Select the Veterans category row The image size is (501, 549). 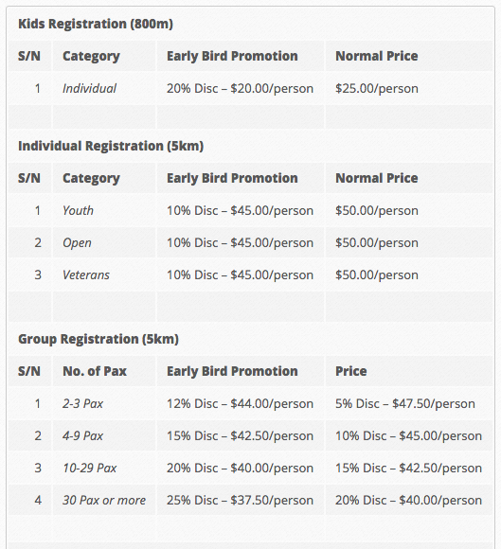(250, 274)
